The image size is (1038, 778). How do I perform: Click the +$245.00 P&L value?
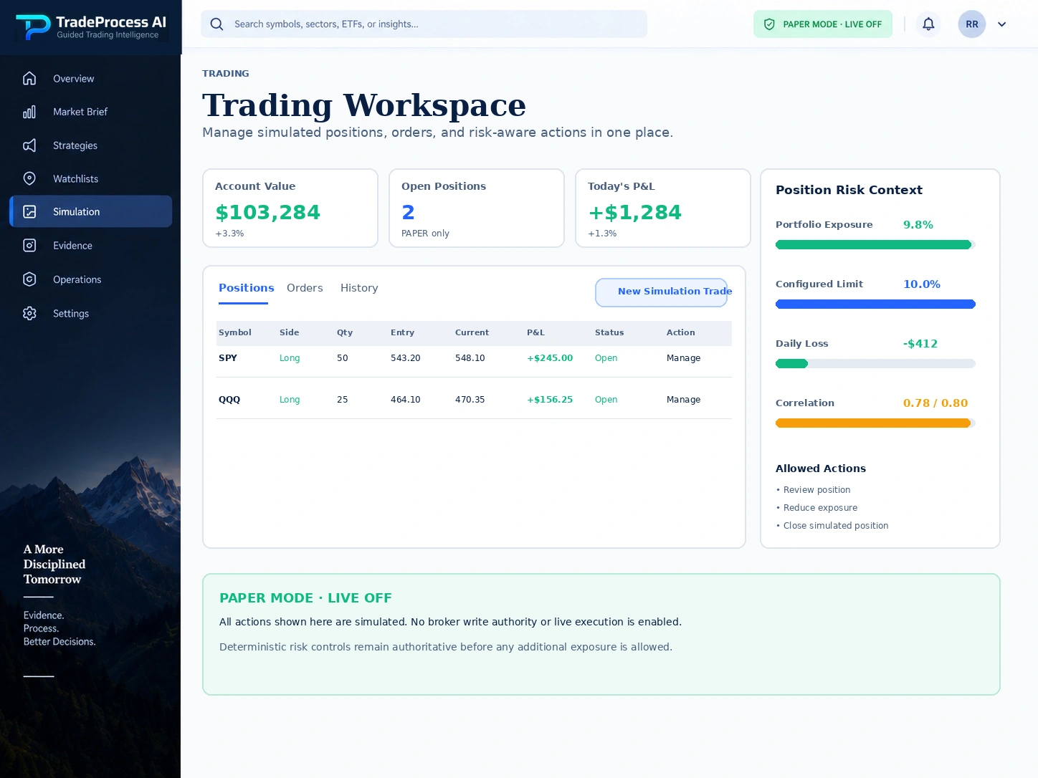(550, 358)
